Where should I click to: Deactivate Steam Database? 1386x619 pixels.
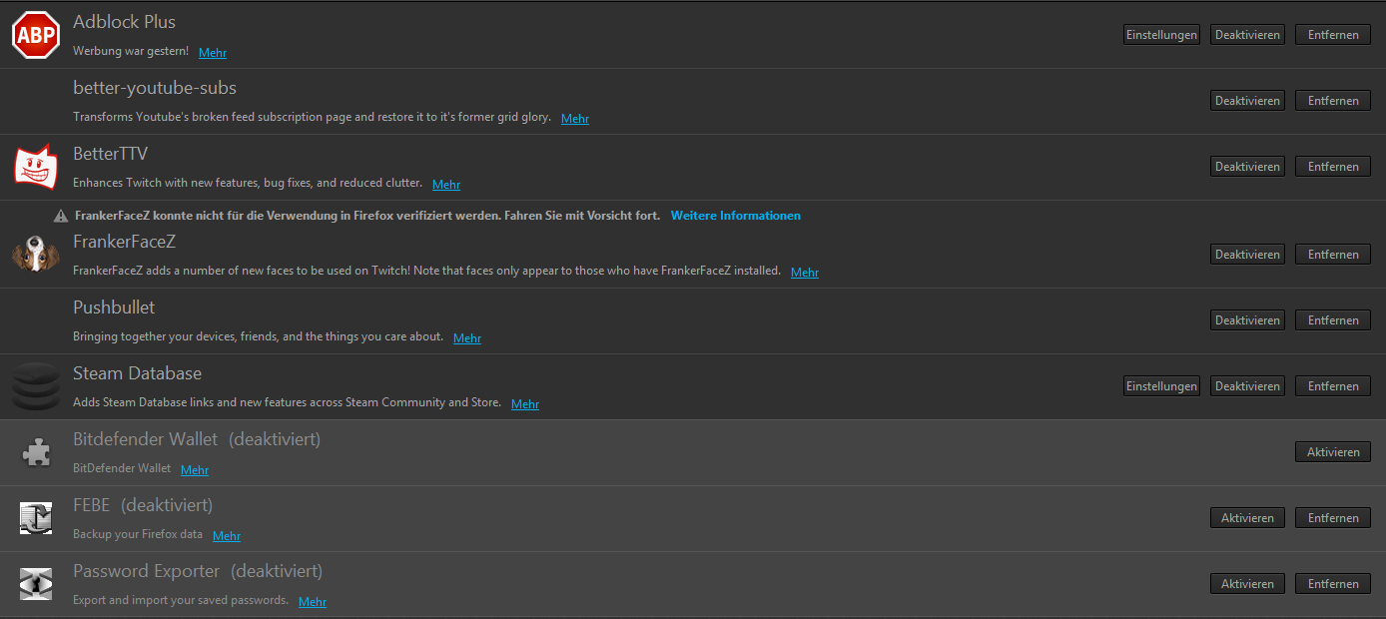[1247, 386]
